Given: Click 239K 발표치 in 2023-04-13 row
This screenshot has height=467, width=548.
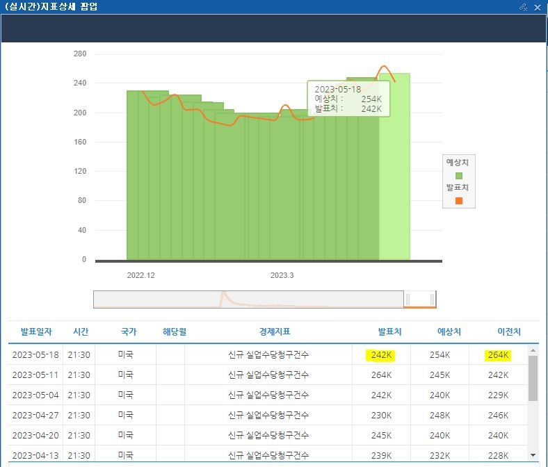Looking at the screenshot, I should click(381, 455).
